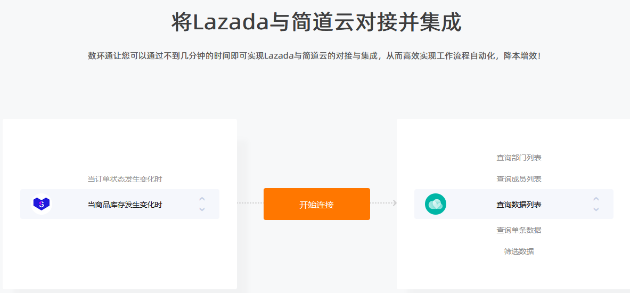Click up chevron in Lazada trigger selector
Screen dimensions: 630x293
click(x=202, y=199)
